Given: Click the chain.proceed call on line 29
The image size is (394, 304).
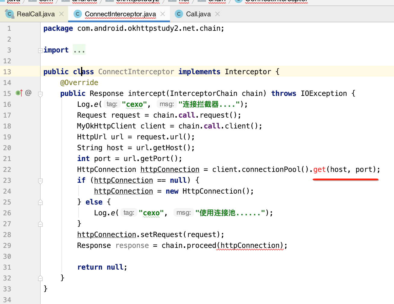Looking at the screenshot, I should click(189, 245).
